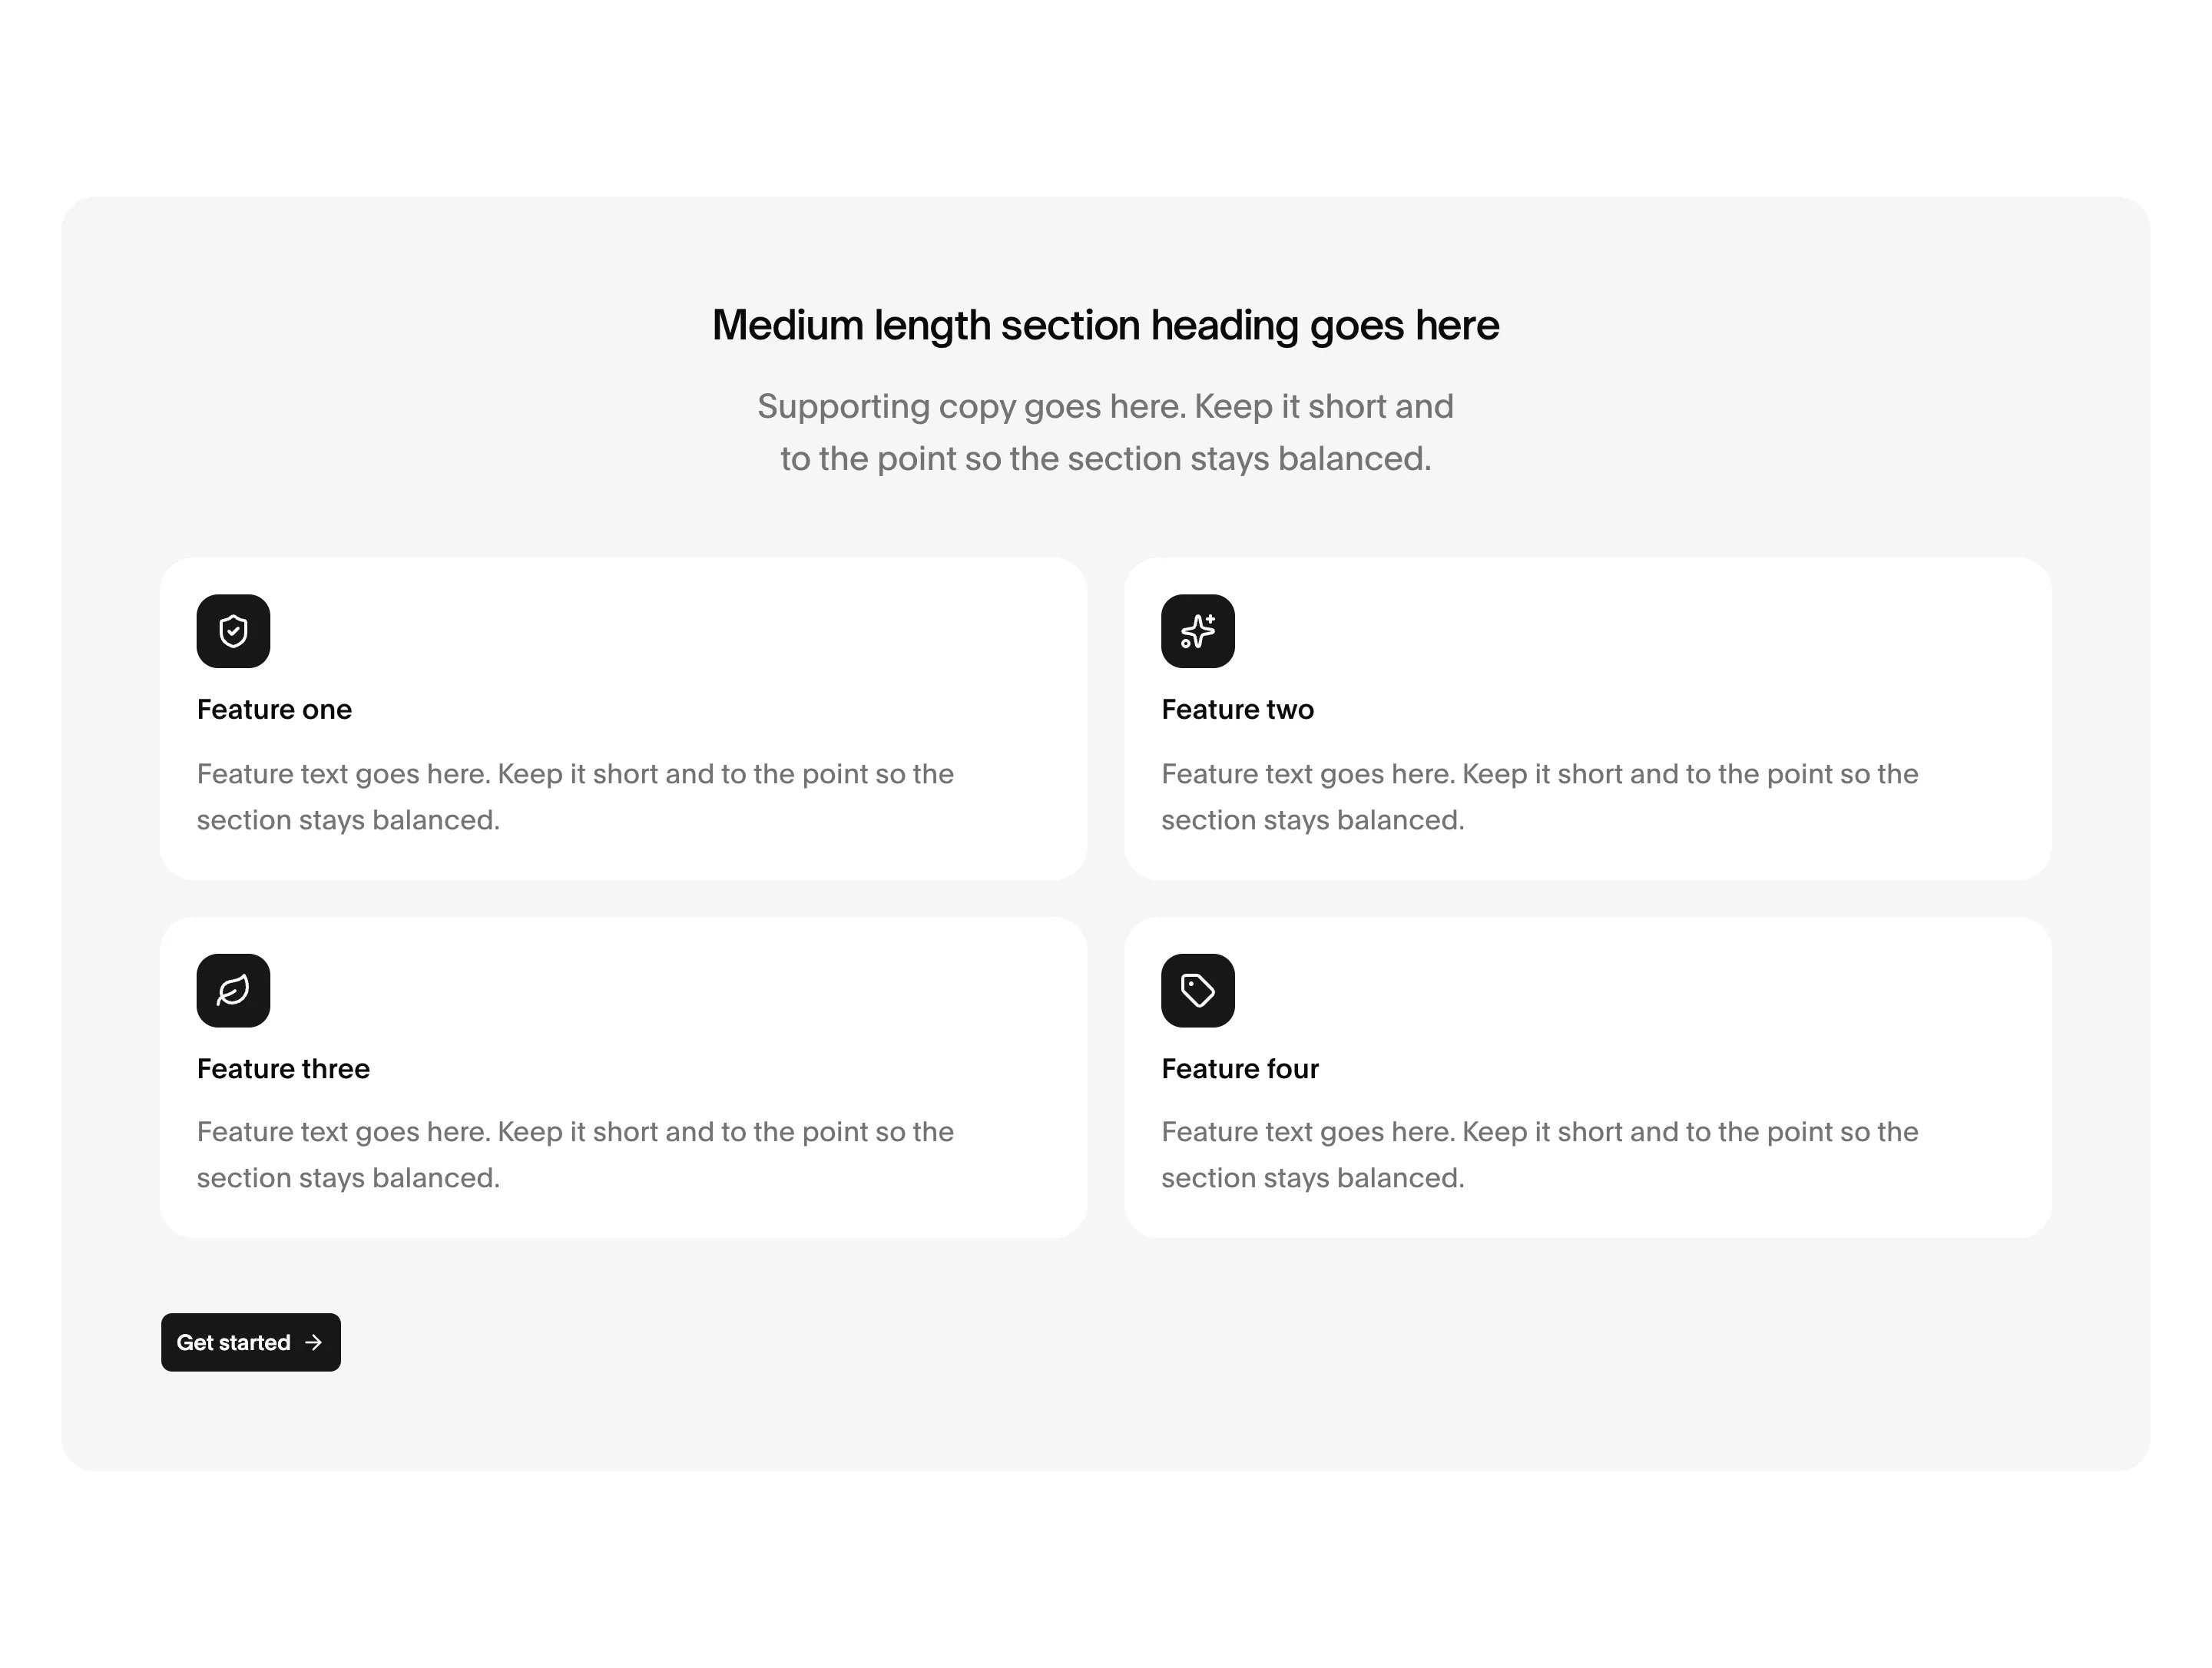Select the Feature two title
The height and width of the screenshot is (1668, 2212).
1237,709
